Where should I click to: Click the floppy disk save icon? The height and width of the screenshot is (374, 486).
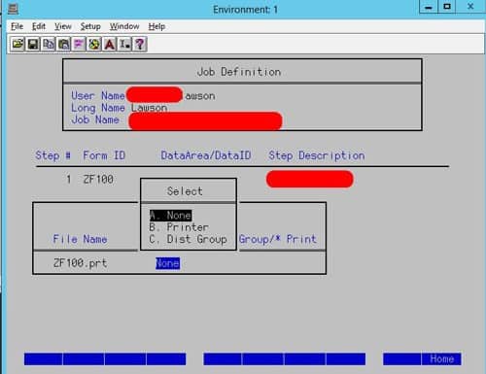point(33,44)
